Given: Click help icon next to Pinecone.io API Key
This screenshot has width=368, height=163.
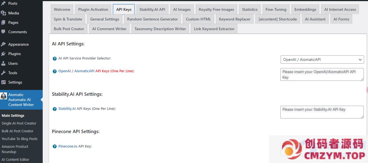Looking at the screenshot, I should 55,146.
